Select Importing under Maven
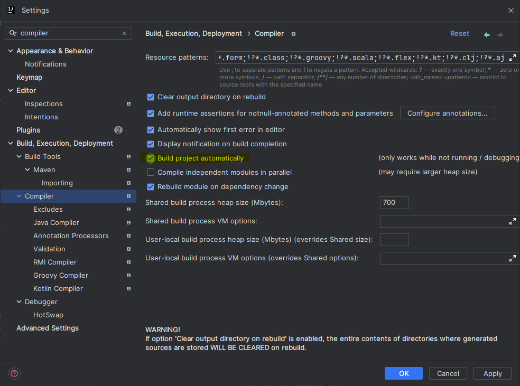The width and height of the screenshot is (520, 386). coord(57,183)
